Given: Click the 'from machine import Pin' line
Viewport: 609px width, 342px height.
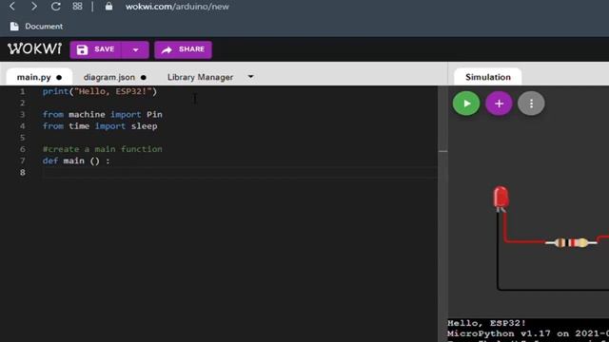Looking at the screenshot, I should pyautogui.click(x=103, y=114).
